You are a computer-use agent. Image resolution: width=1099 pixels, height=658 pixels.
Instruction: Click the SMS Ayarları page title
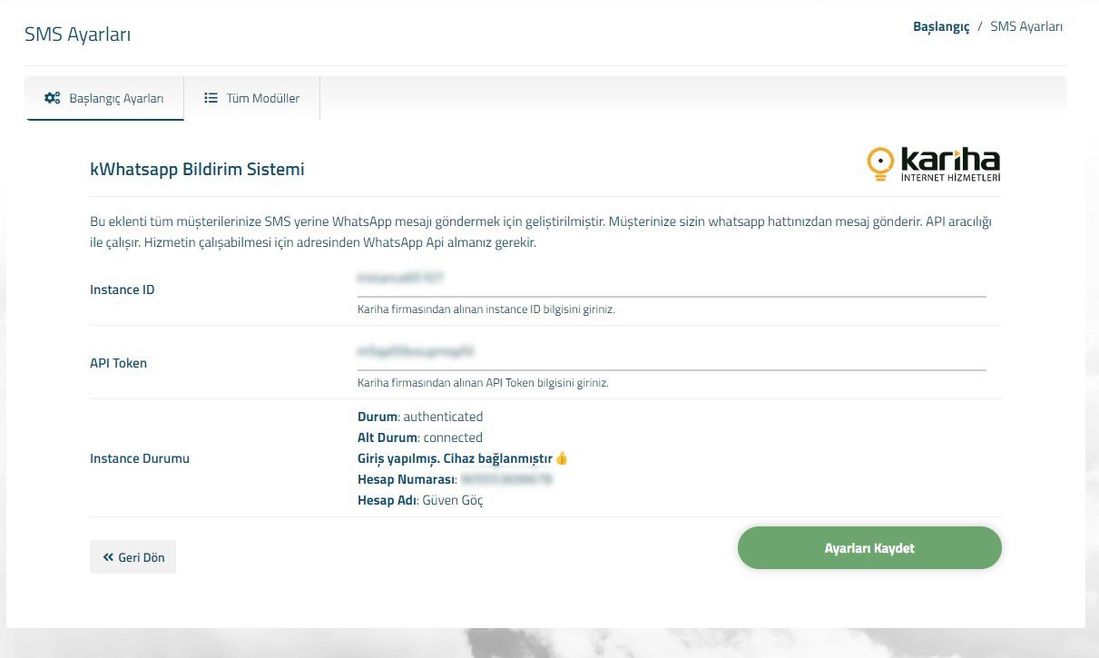pos(77,35)
